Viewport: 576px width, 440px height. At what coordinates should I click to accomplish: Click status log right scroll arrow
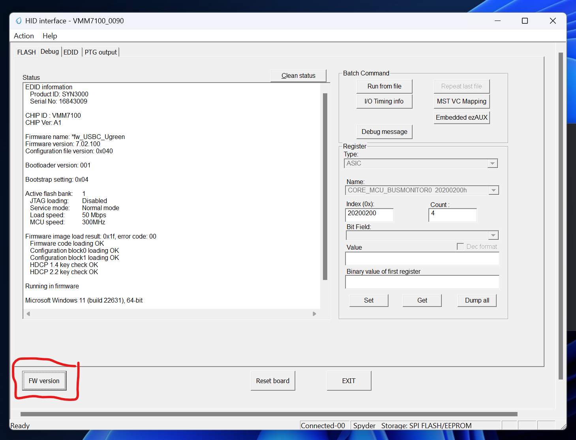[x=314, y=314]
